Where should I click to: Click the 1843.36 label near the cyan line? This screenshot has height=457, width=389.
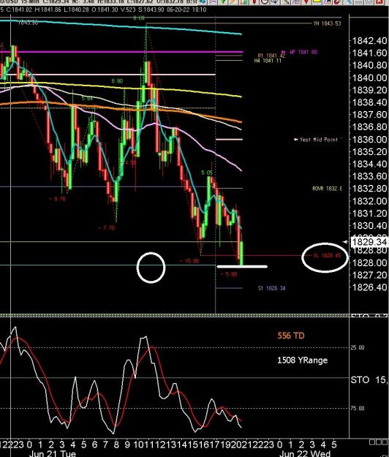pyautogui.click(x=28, y=23)
